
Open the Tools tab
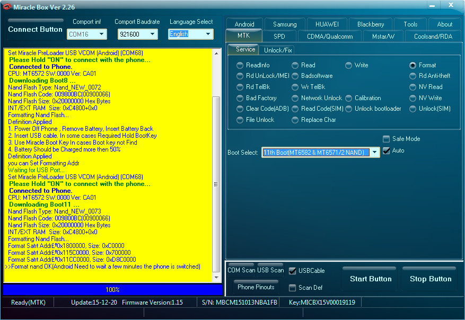point(410,24)
